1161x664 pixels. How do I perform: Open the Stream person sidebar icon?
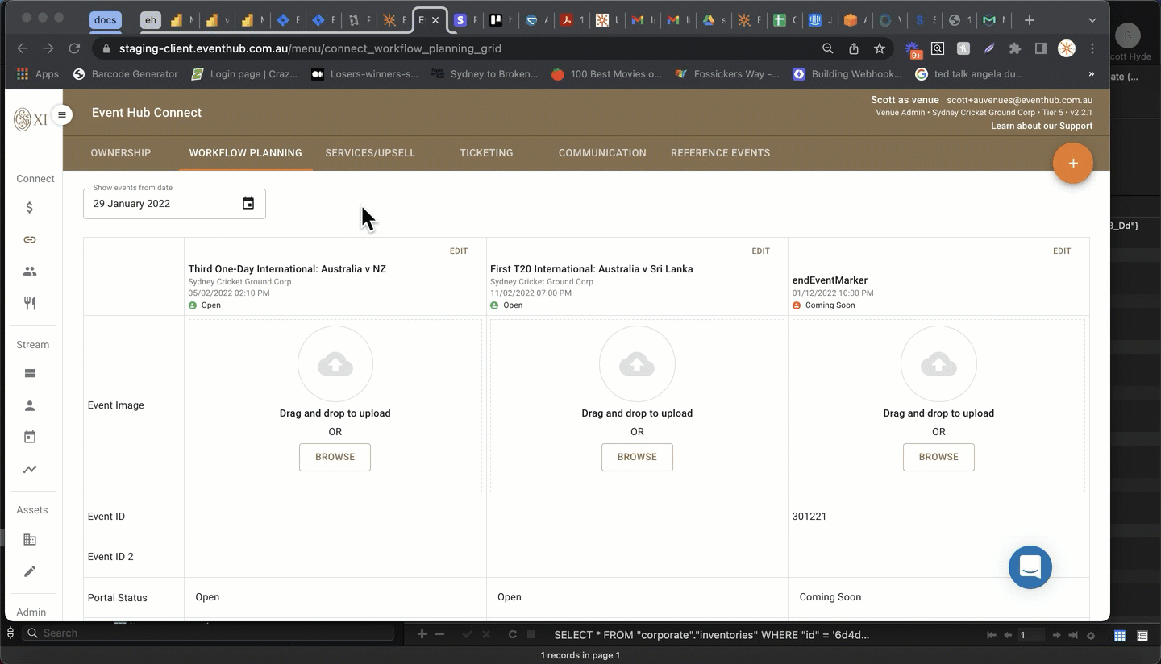click(30, 405)
